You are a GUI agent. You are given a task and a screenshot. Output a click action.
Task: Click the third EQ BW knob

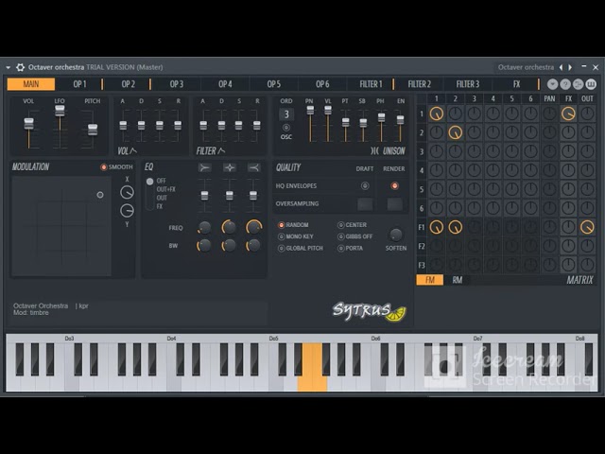tap(253, 245)
